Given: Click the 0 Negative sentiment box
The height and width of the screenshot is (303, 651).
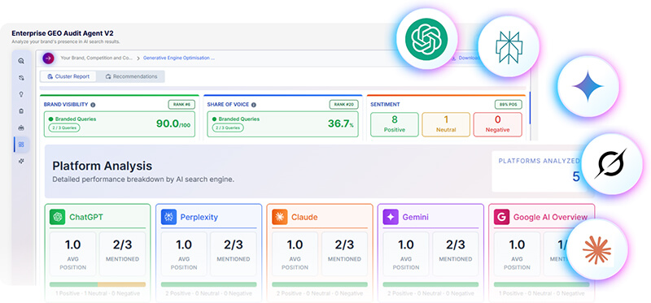Looking at the screenshot, I should pyautogui.click(x=498, y=124).
